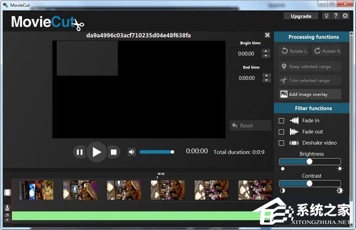Increase Begin time with up arrow

coord(266,51)
